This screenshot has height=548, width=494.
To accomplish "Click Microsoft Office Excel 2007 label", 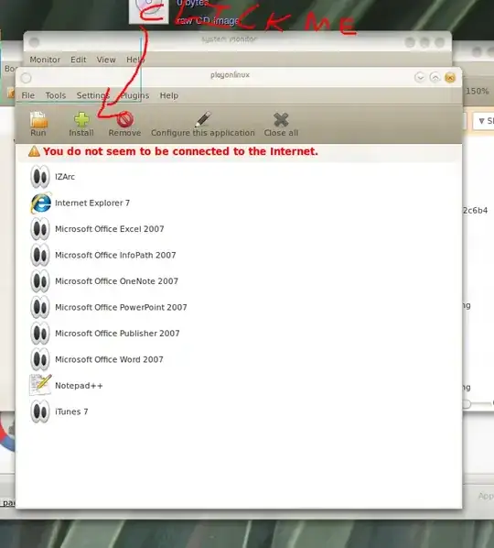I will pyautogui.click(x=110, y=229).
